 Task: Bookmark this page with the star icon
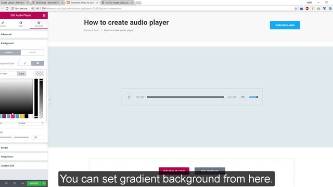pyautogui.click(x=296, y=8)
